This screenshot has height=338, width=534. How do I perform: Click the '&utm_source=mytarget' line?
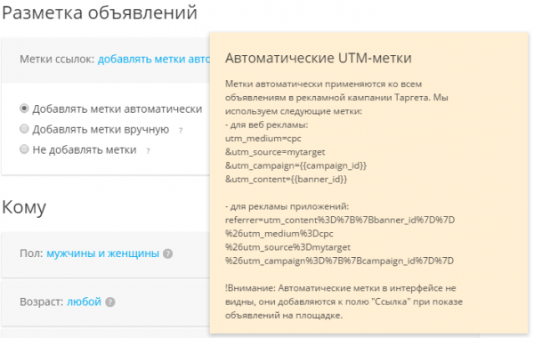tap(275, 152)
